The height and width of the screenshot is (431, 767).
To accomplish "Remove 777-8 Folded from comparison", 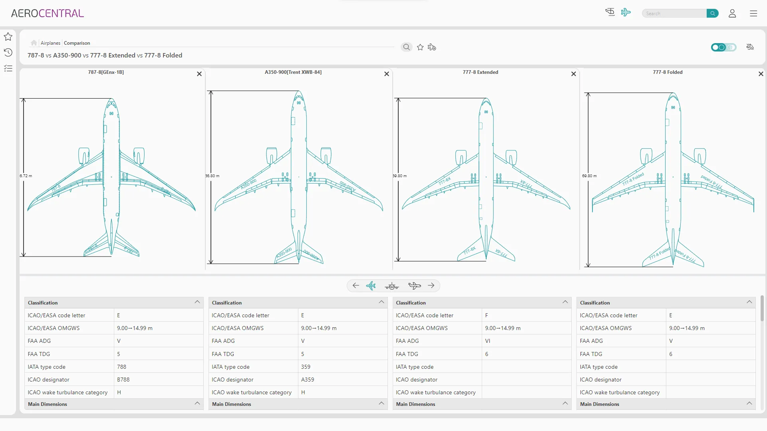I will [761, 74].
